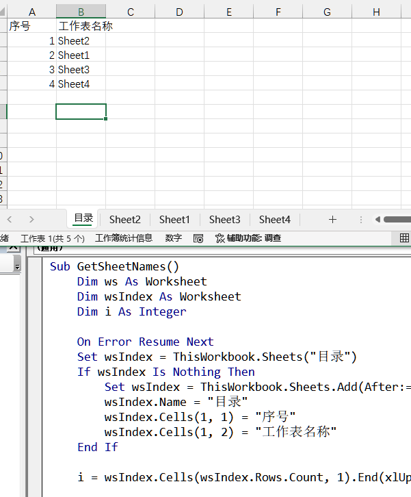
Task: Click the macro recording icon in status bar
Action: (198, 238)
